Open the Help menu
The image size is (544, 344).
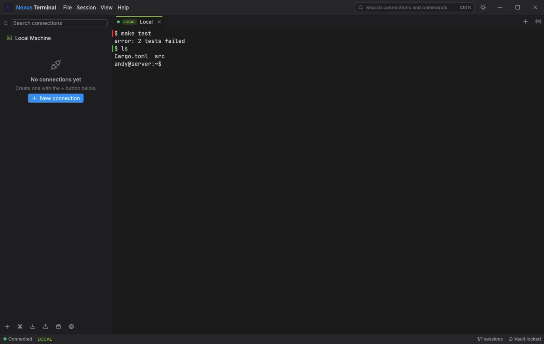click(123, 8)
